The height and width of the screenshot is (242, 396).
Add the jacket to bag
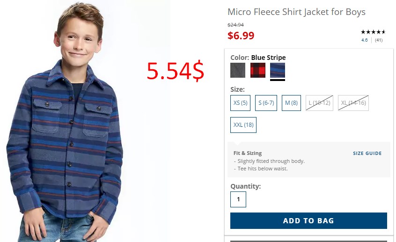[x=308, y=220]
